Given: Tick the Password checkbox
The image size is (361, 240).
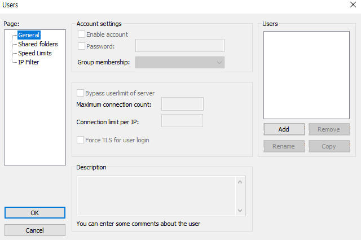Looking at the screenshot, I should [x=81, y=46].
